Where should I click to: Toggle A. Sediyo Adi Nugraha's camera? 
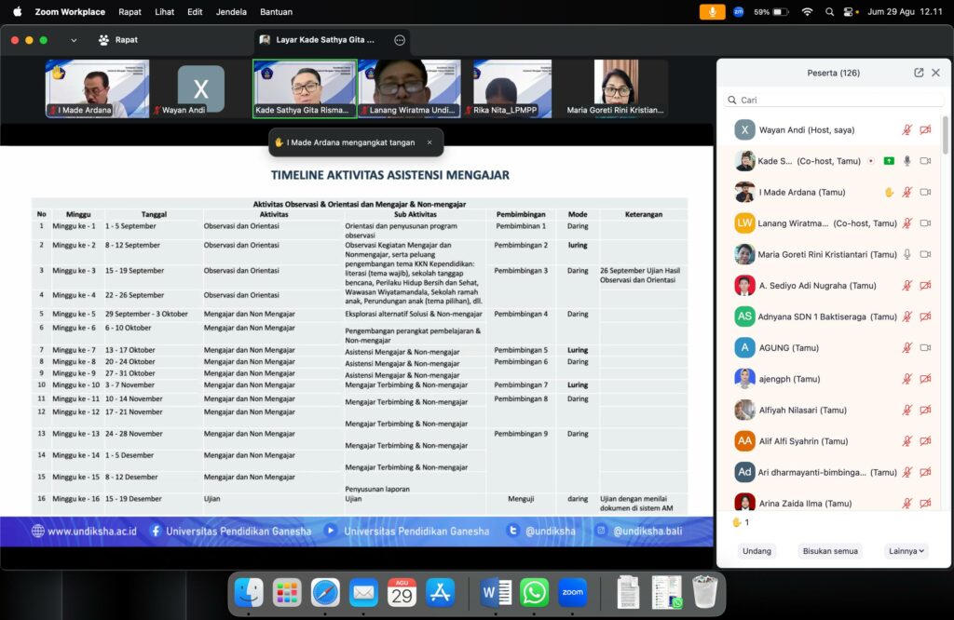tap(925, 285)
